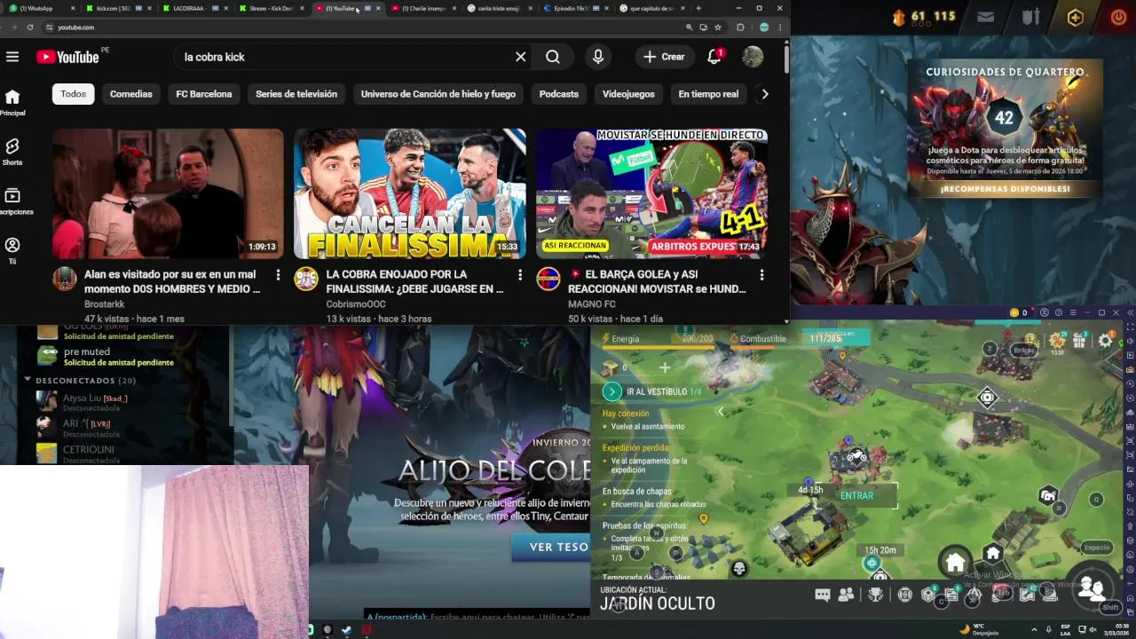Open the MAGNO FC channel link
The width and height of the screenshot is (1136, 639).
point(592,304)
